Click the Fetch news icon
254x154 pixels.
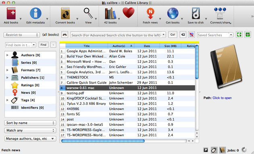click(x=150, y=14)
